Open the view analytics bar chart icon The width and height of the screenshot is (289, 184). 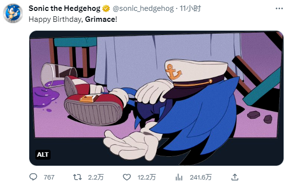pos(179,178)
